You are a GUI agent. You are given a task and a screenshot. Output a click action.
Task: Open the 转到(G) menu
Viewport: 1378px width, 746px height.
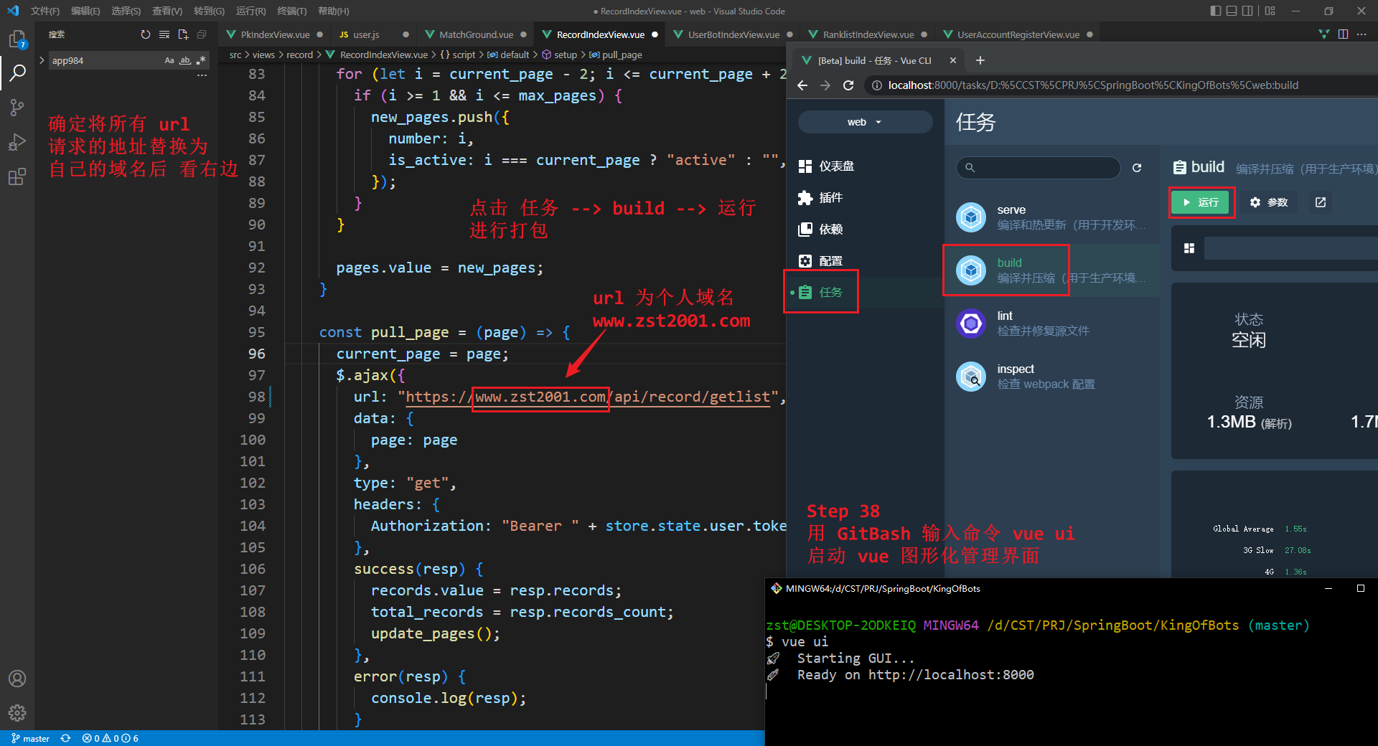(209, 11)
